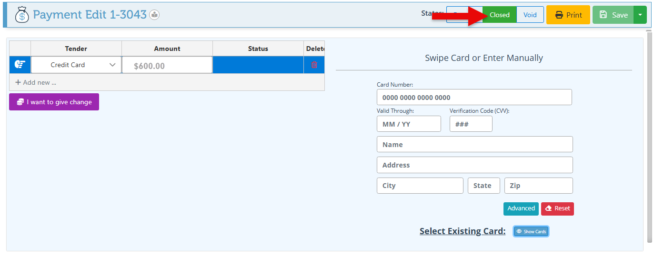
Task: Click the Card Number input field
Action: coord(474,98)
